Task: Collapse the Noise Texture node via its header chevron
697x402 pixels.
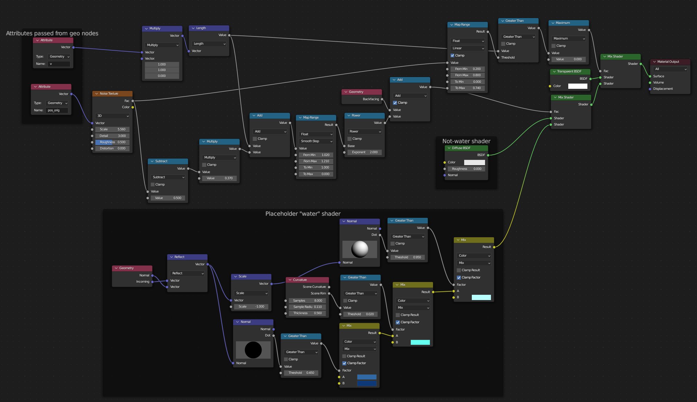Action: pyautogui.click(x=96, y=94)
